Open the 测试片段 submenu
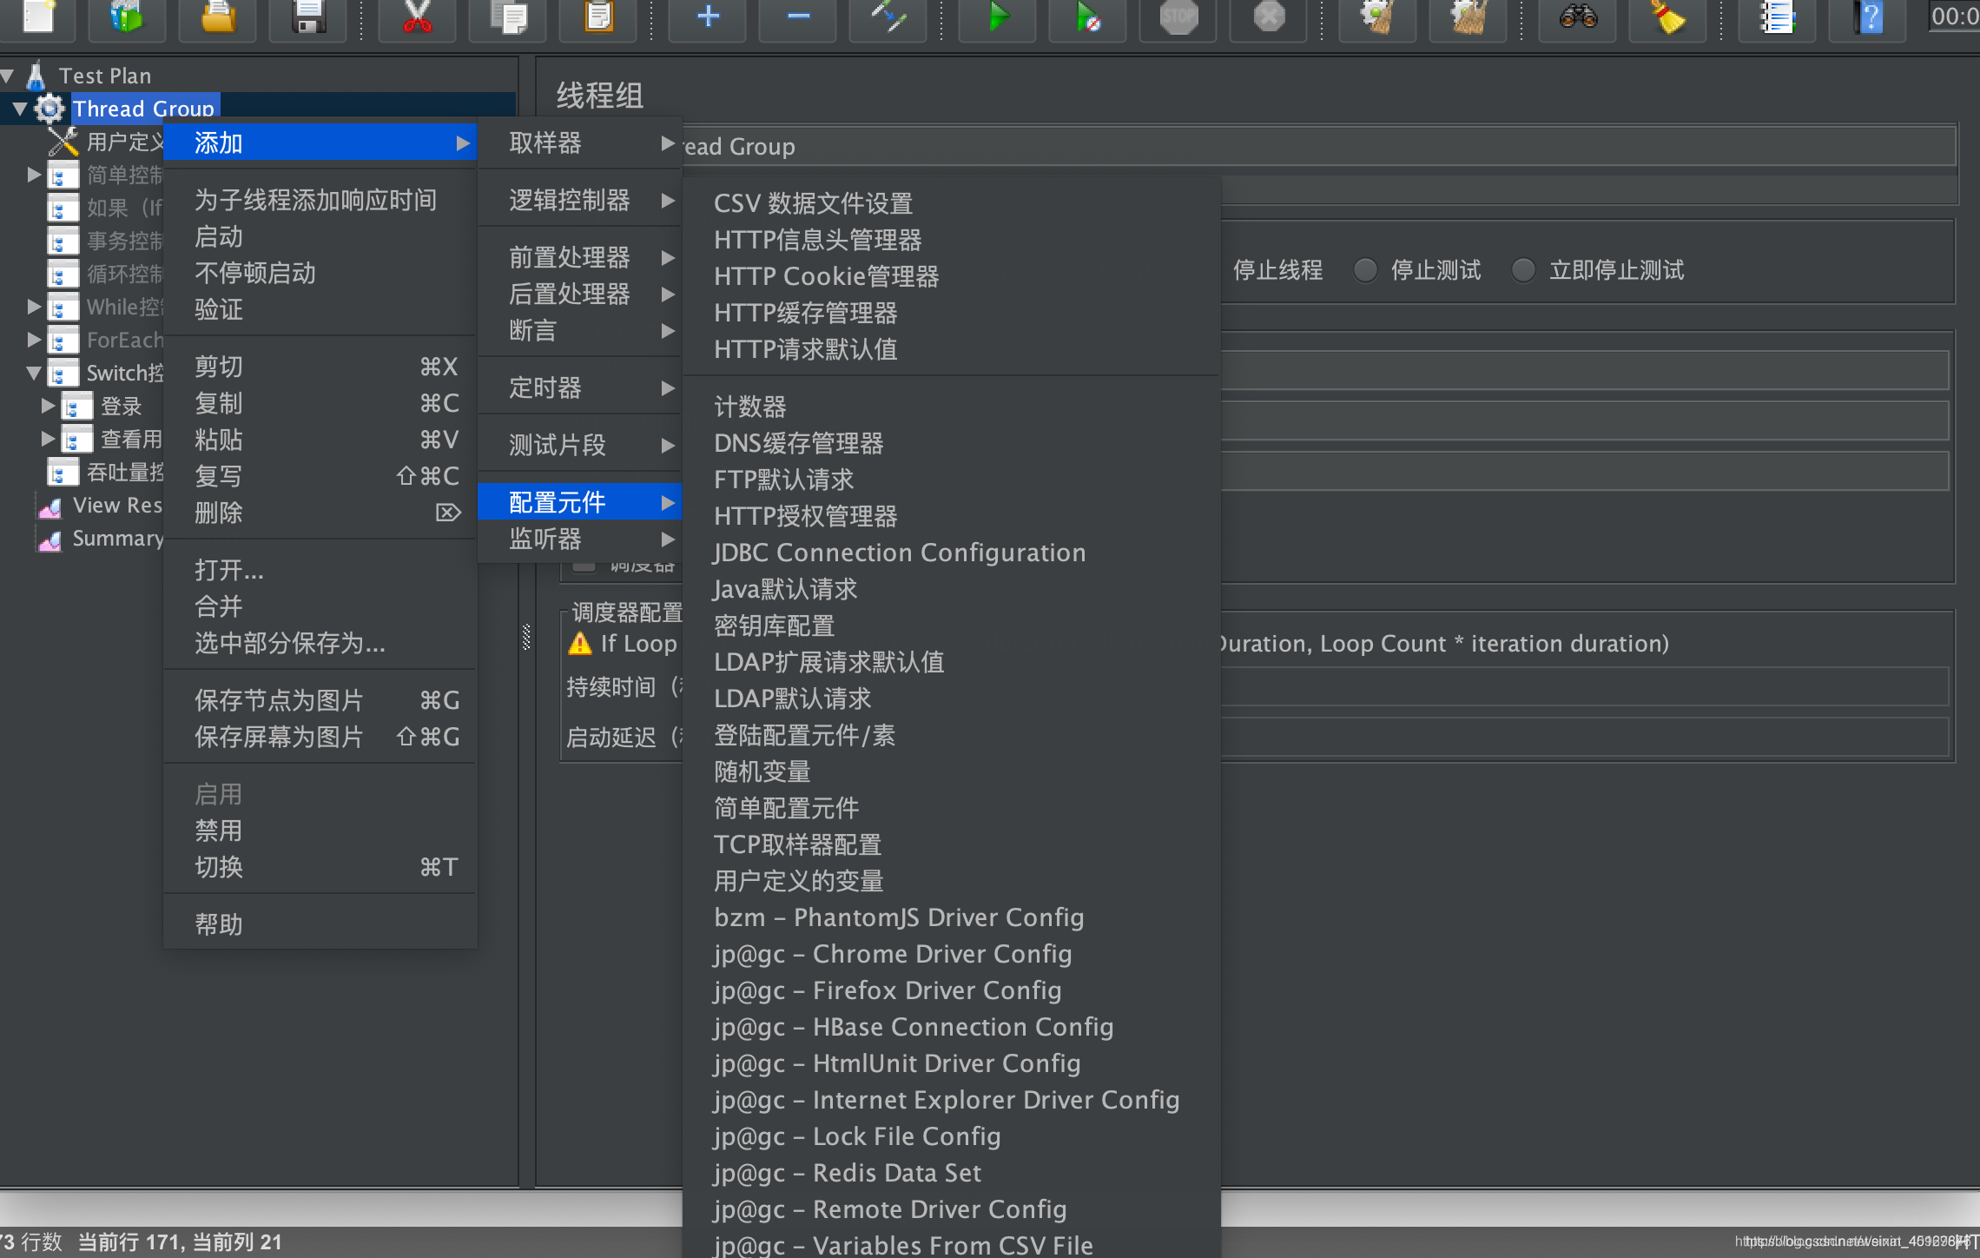Screen dimensions: 1980x1258 coord(580,446)
